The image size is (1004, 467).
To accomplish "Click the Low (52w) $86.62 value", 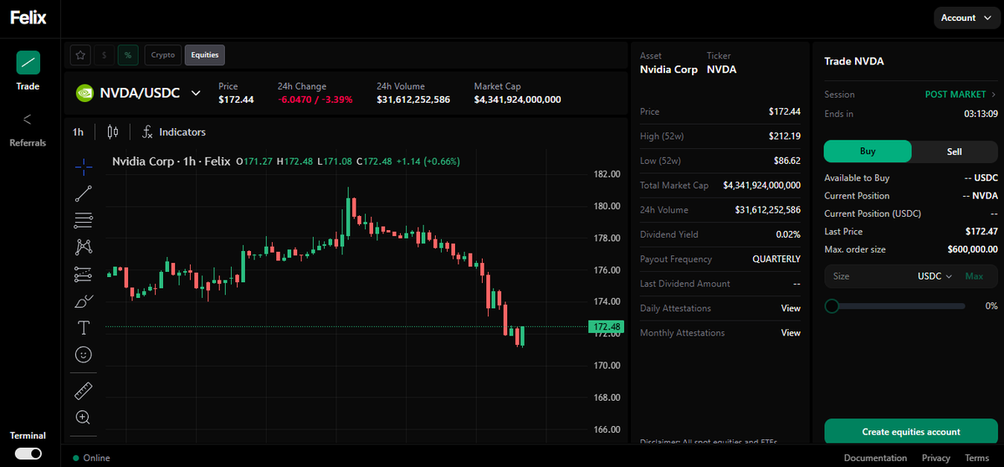I will click(x=787, y=161).
